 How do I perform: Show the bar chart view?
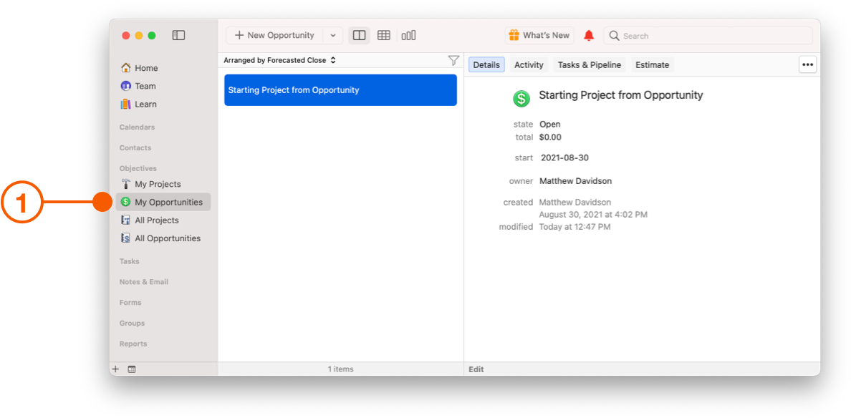pos(408,35)
